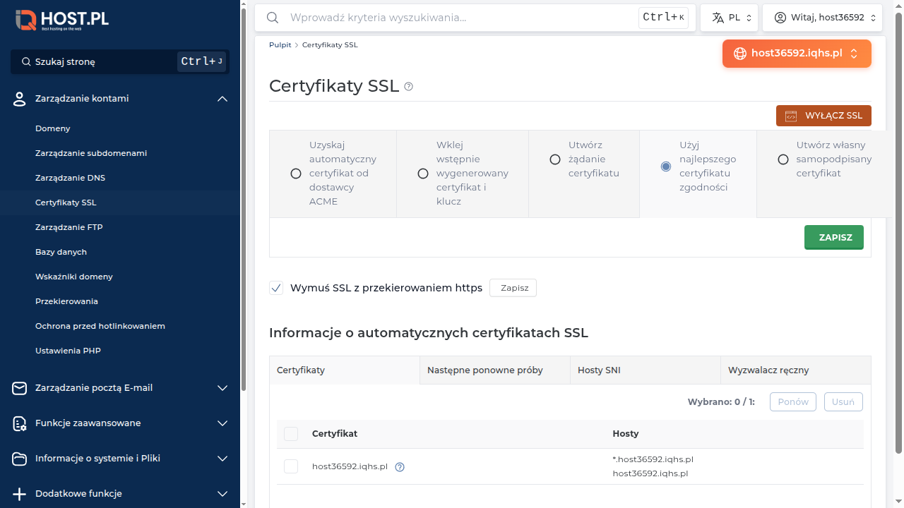Open the PL language dropdown
This screenshot has width=904, height=508.
tap(730, 18)
